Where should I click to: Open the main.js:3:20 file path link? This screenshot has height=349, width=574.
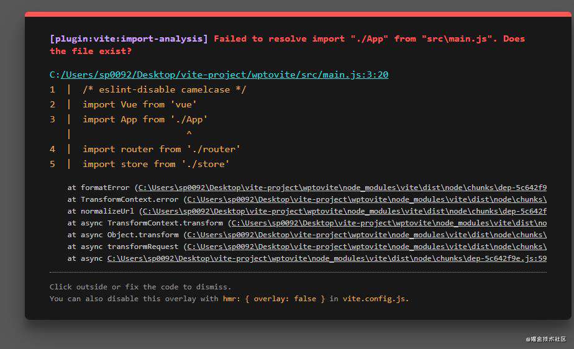point(224,75)
